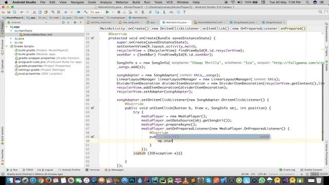Collapse the Gradle Scripts node

pyautogui.click(x=7, y=46)
